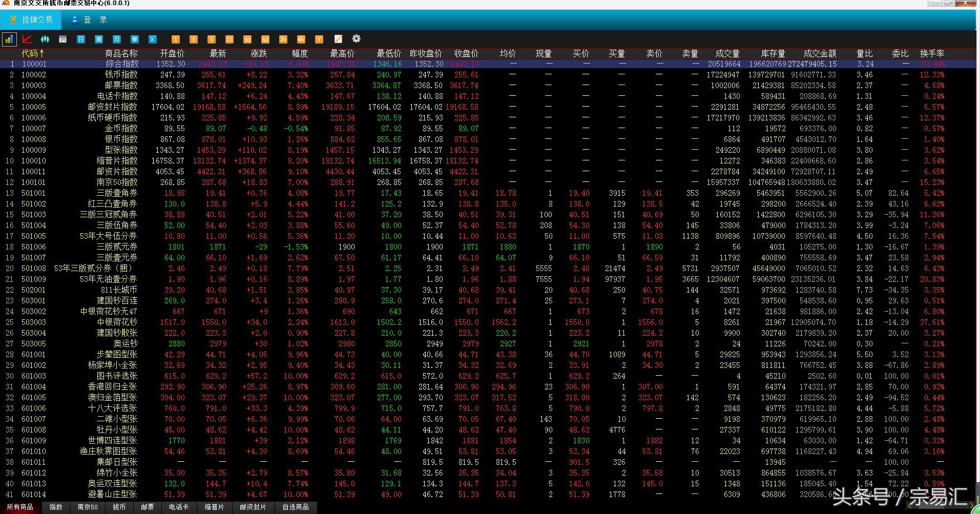The image size is (980, 514).
Task: Select the 电话卡指数 row name
Action: coord(117,96)
